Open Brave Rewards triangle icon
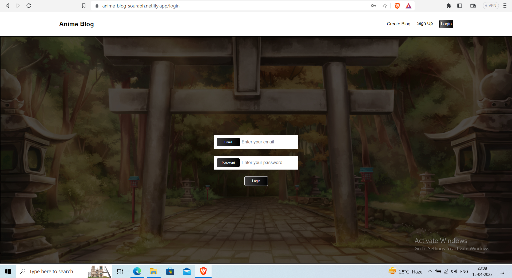Screen dimensions: 512x278 point(408,6)
